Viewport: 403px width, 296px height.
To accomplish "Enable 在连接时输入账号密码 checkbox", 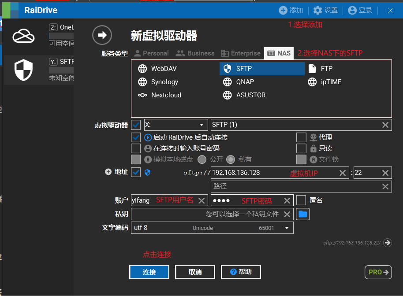I will (x=136, y=148).
